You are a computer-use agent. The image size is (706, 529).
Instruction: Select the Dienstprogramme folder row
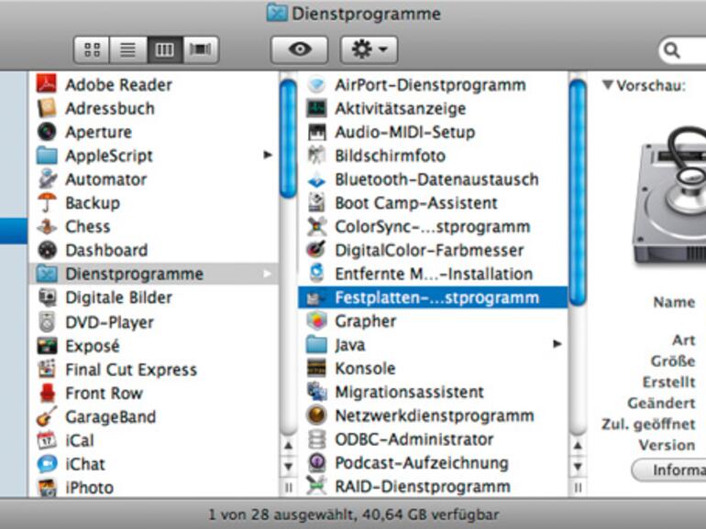153,274
